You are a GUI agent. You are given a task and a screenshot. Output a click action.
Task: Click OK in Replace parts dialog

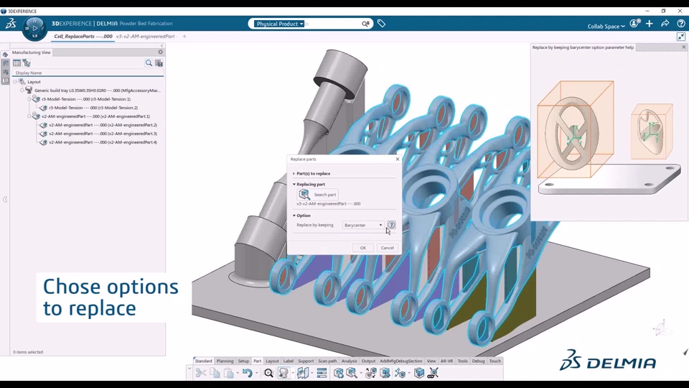coord(363,248)
